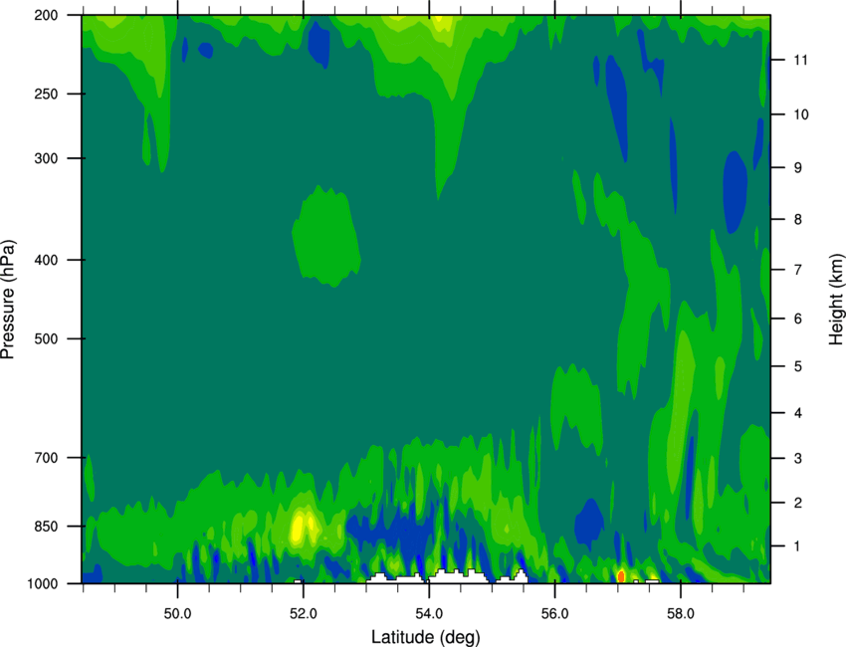
Task: Pick the 9 km height label
Action: point(798,168)
